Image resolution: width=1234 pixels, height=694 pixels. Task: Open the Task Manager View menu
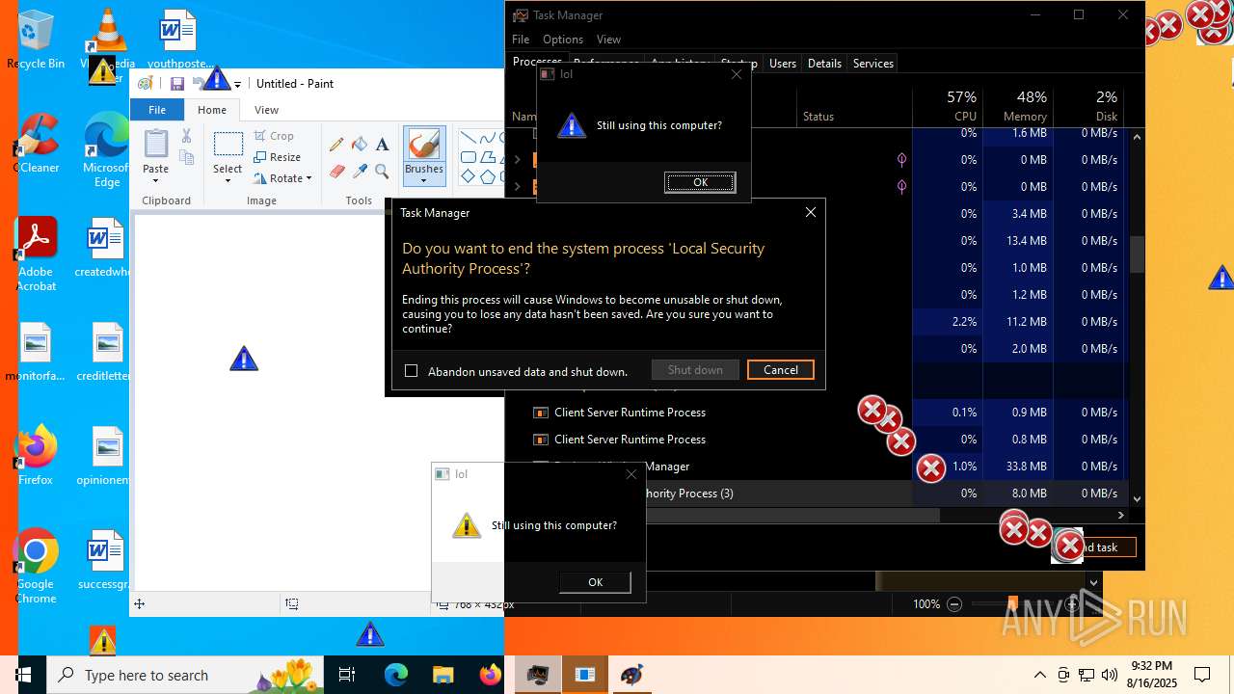(608, 40)
